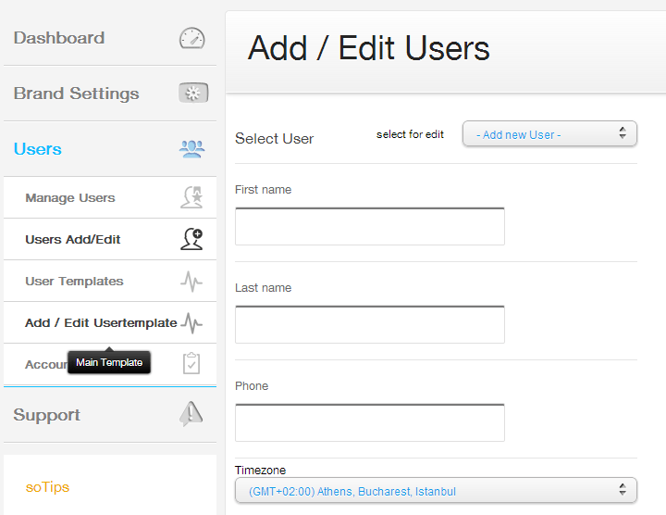The image size is (666, 515).
Task: Click the 'select for edit' text
Action: pos(410,134)
